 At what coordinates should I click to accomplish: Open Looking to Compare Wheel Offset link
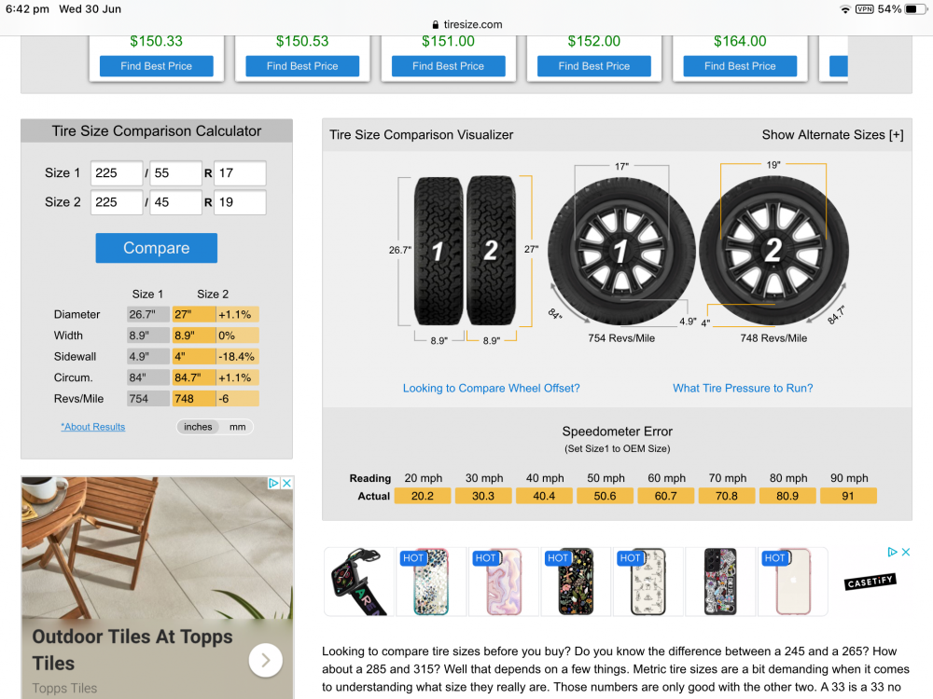point(491,388)
